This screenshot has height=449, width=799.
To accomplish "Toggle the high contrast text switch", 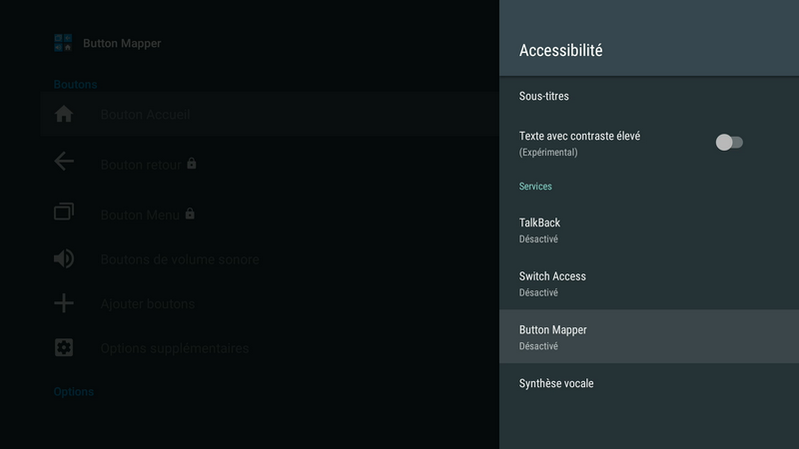I will tap(729, 143).
